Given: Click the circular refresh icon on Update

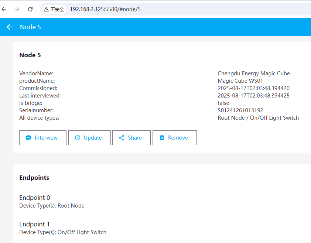Looking at the screenshot, I should pyautogui.click(x=78, y=138).
